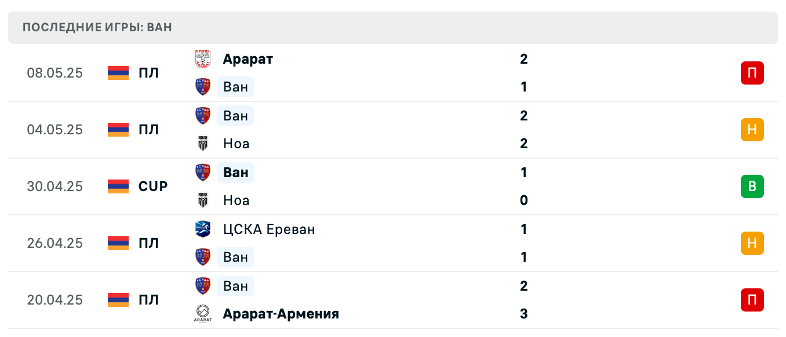Toggle the yellow Н draw badge for 04.05.25
Screen dimensions: 786x337
tap(752, 130)
